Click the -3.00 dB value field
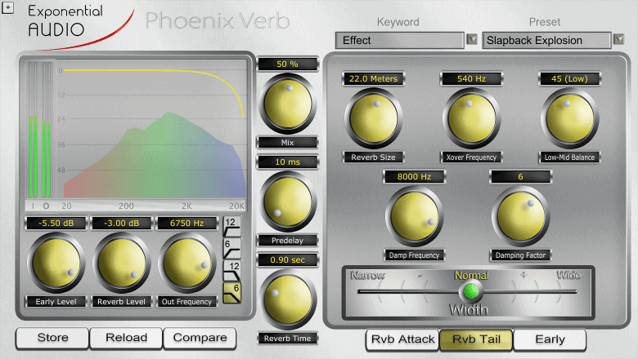Viewport: 638px width, 359px height. point(121,223)
